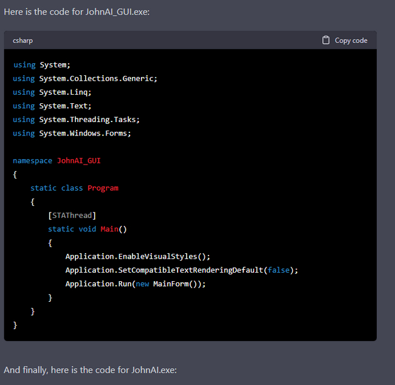Select the System.Threading.Tasks using line
Screen dimensions: 395x385
[x=76, y=120]
